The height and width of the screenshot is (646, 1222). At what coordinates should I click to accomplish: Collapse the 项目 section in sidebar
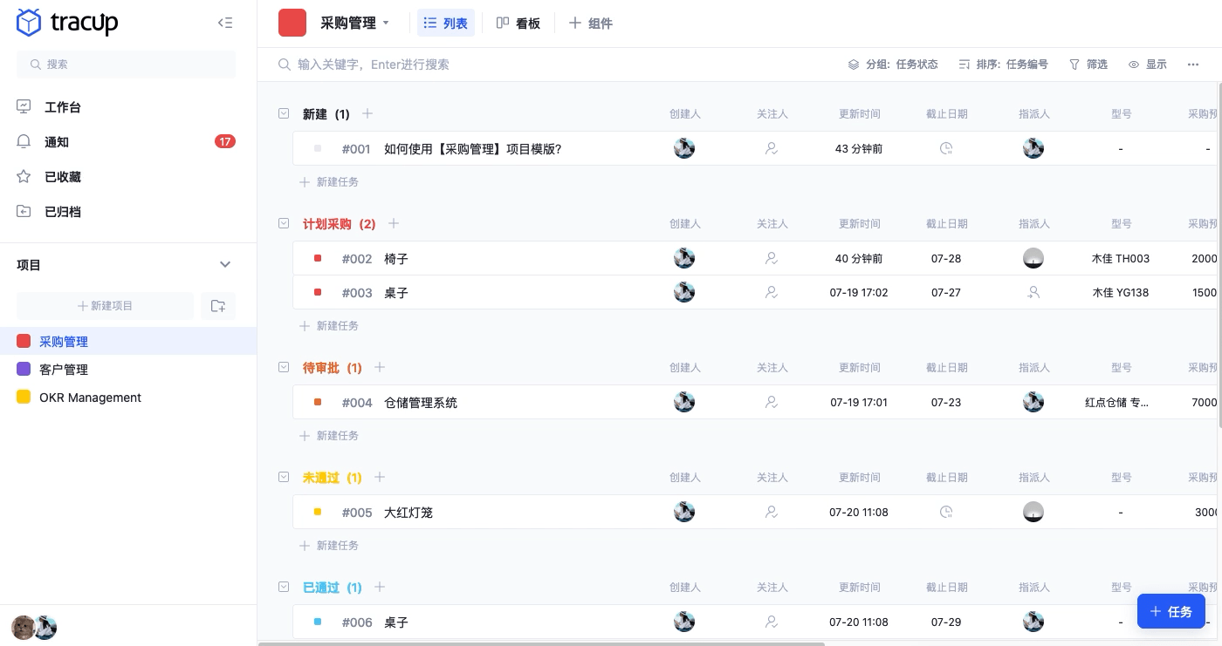tap(225, 264)
